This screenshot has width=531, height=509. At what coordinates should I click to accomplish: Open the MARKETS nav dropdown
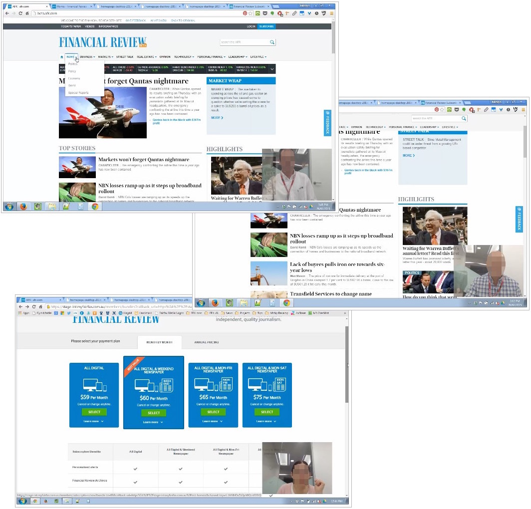tap(106, 57)
